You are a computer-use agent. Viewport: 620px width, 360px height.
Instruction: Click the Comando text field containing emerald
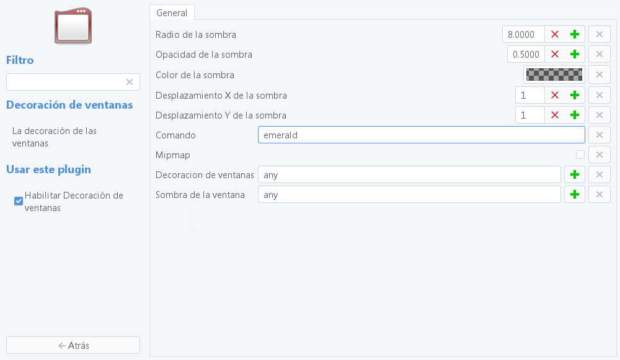[421, 135]
